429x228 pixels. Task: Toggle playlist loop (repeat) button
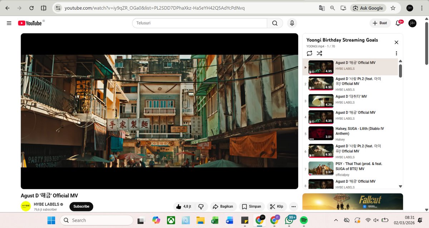pos(310,53)
